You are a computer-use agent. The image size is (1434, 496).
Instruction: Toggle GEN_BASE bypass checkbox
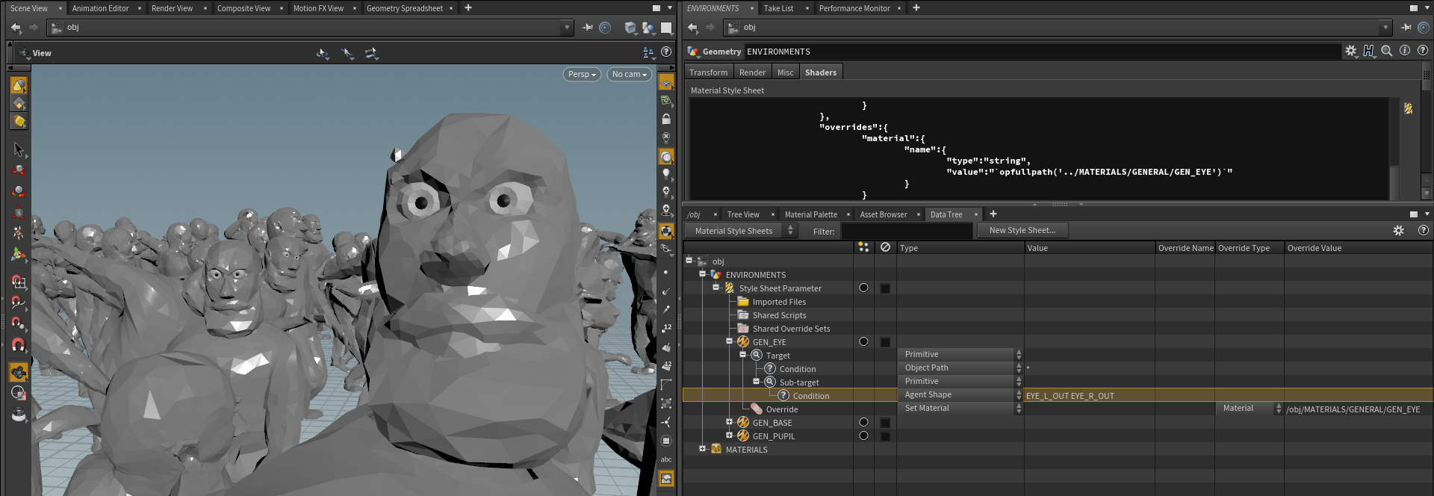coord(885,423)
